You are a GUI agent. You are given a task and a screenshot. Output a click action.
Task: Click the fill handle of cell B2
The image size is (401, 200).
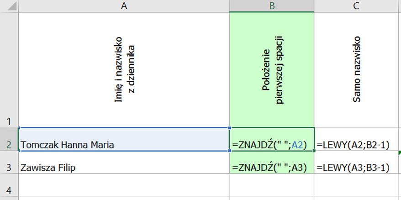click(314, 150)
